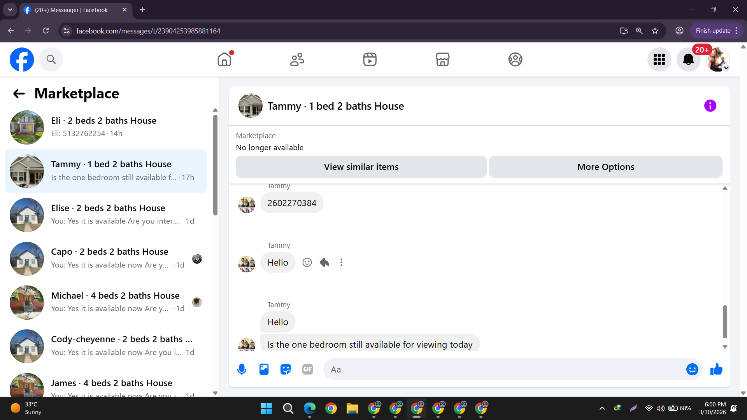Expand the account profile menu
The image size is (747, 420).
click(x=718, y=59)
